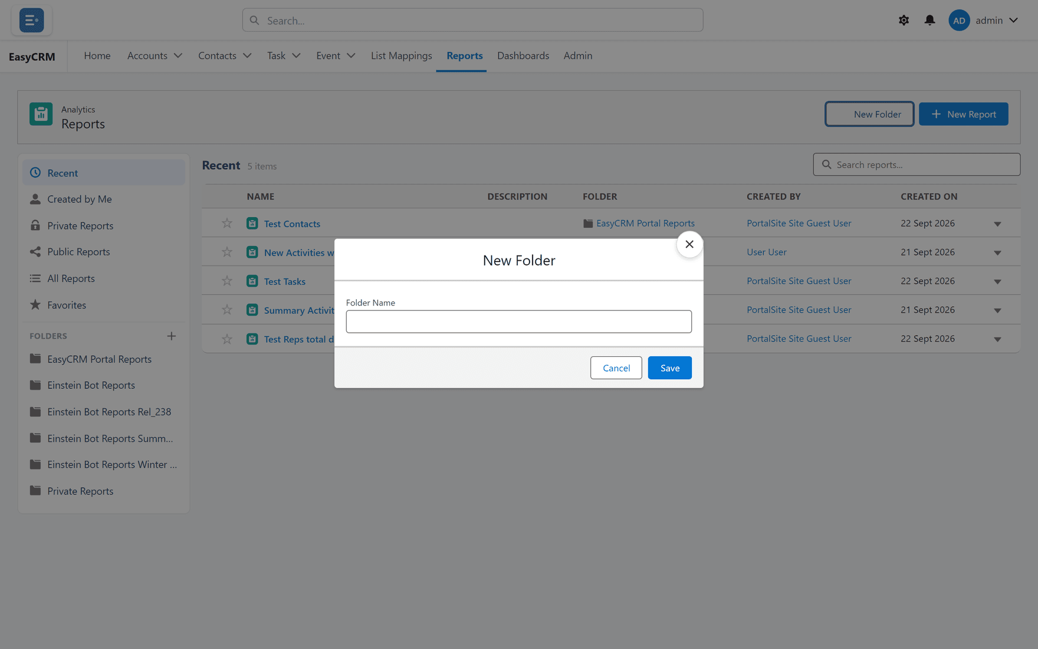Close the New Folder dialog with X
Screen dimensions: 1038x649
point(689,244)
